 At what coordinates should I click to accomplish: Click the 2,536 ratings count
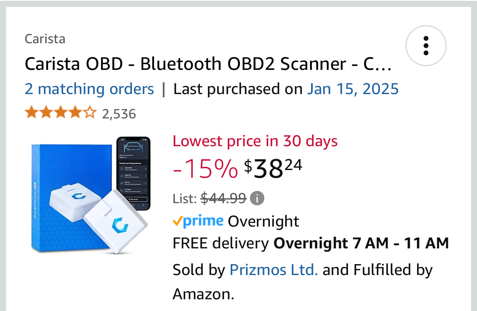119,114
